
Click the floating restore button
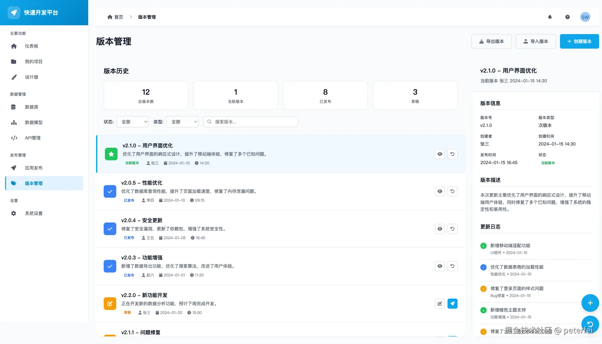pyautogui.click(x=590, y=324)
